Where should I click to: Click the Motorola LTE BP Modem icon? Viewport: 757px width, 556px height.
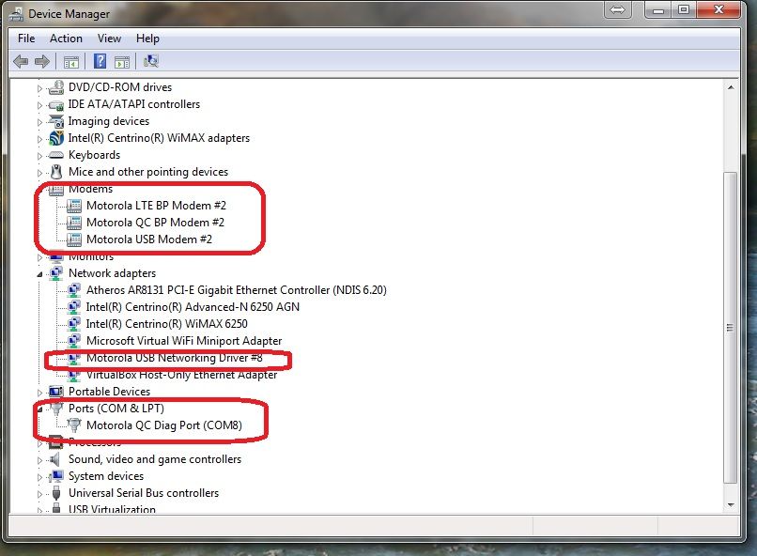click(x=74, y=206)
